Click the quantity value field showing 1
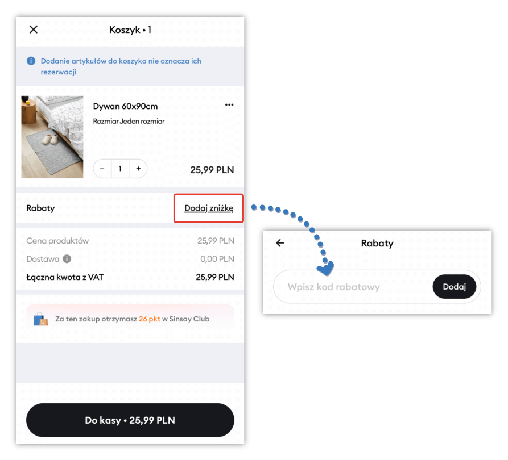508x460 pixels. tap(120, 169)
